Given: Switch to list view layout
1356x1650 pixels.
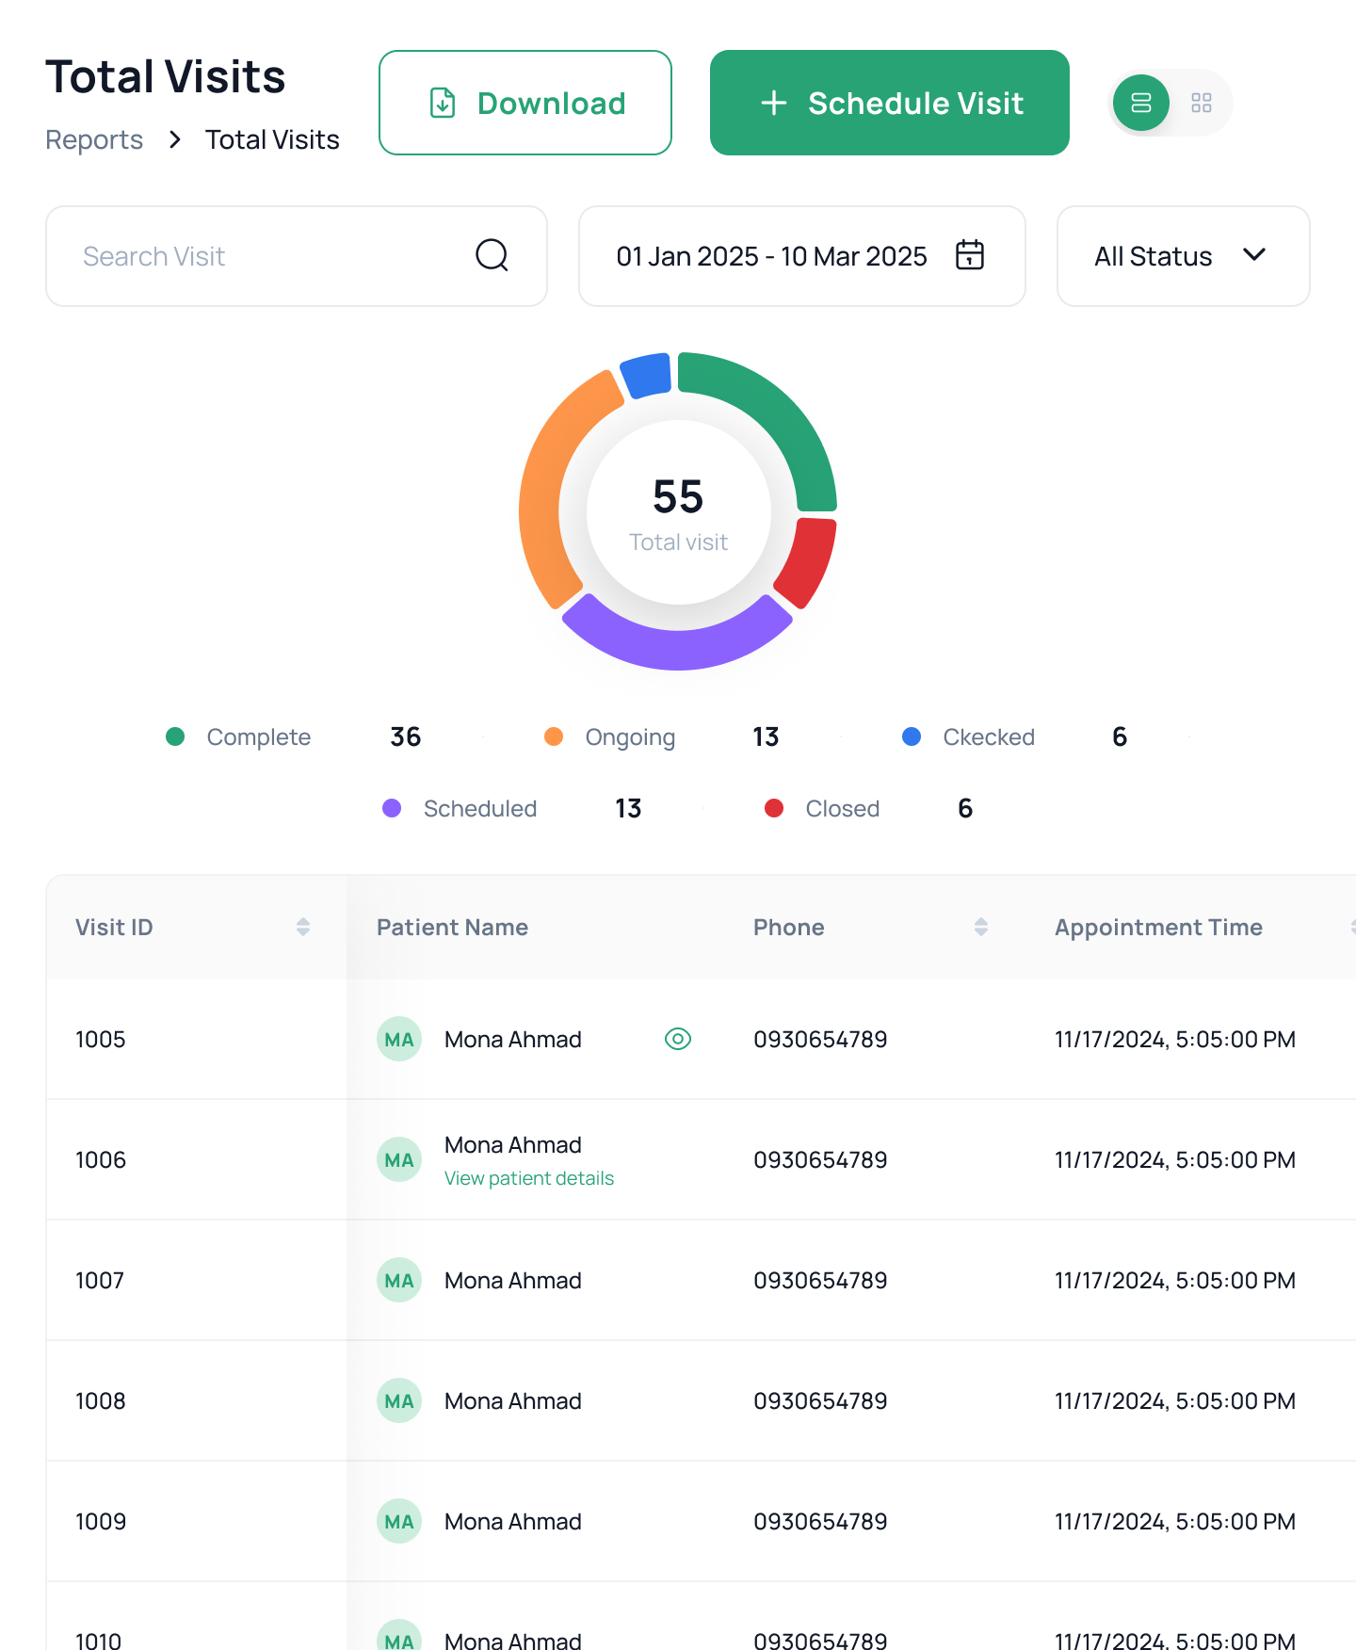Looking at the screenshot, I should click(x=1140, y=103).
